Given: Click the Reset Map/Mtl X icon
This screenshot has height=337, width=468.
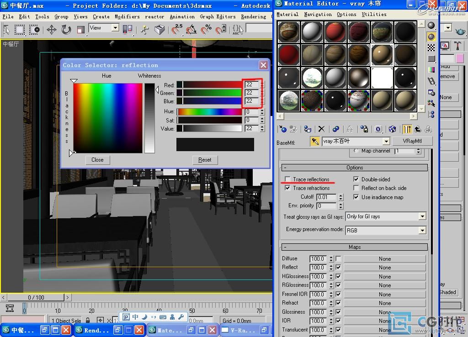Looking at the screenshot, I should pyautogui.click(x=321, y=129).
